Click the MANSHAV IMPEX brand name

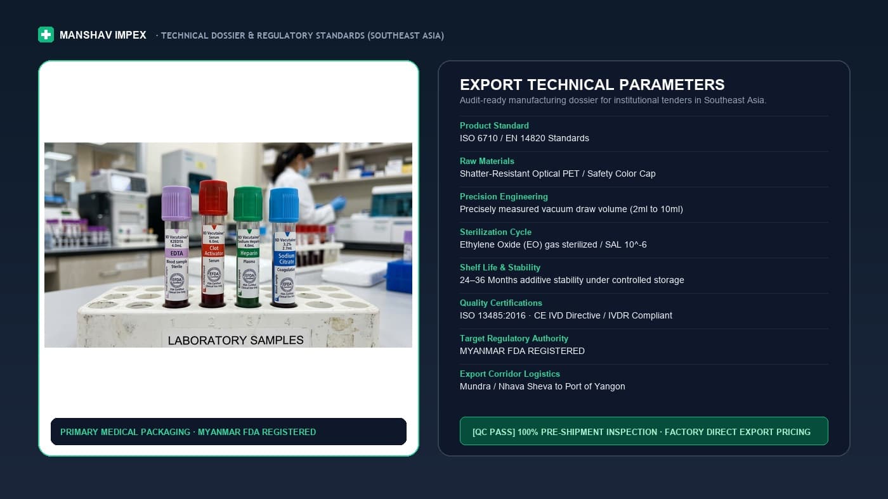click(103, 35)
